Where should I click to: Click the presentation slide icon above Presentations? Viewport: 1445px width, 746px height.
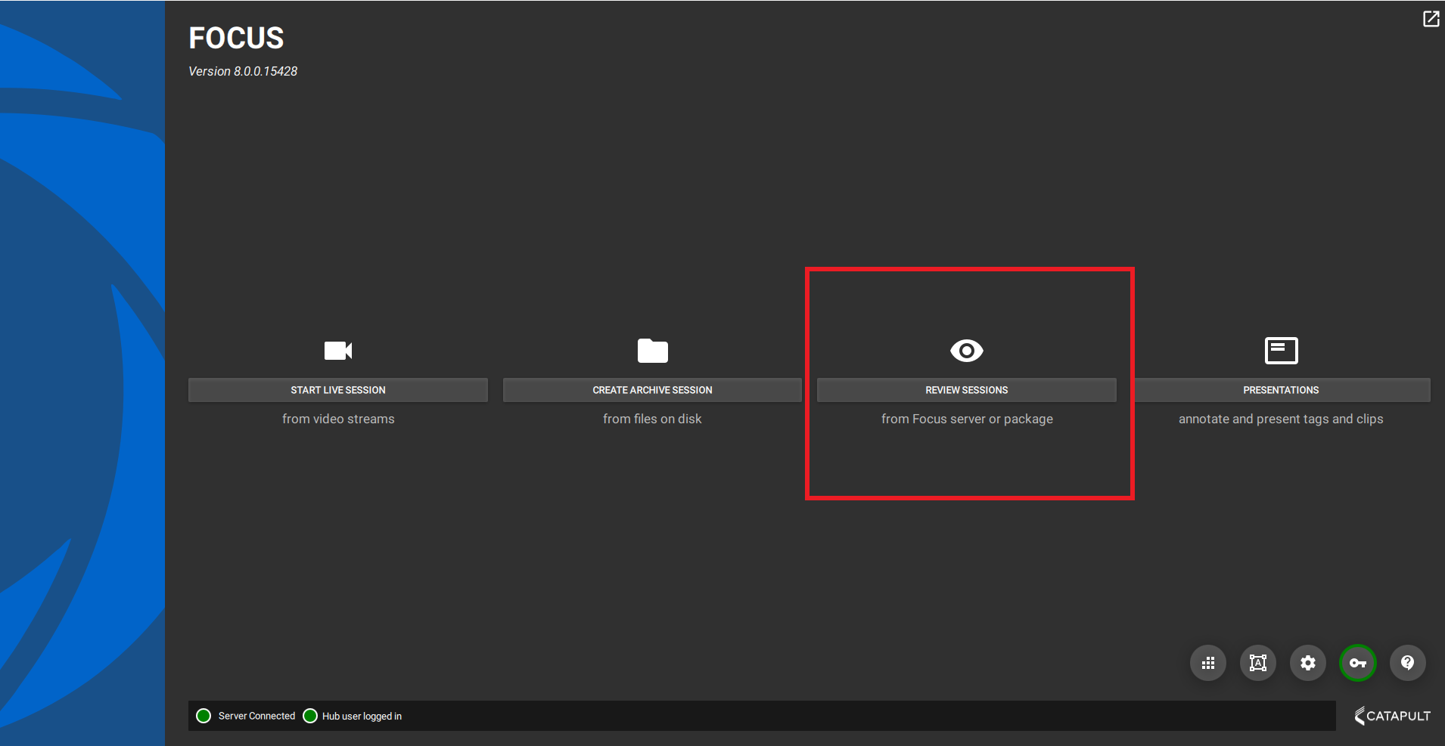pyautogui.click(x=1281, y=351)
